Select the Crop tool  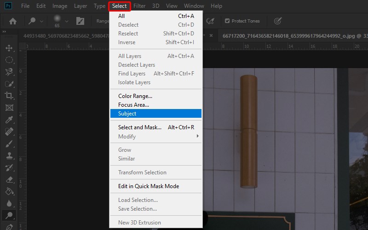[9, 96]
